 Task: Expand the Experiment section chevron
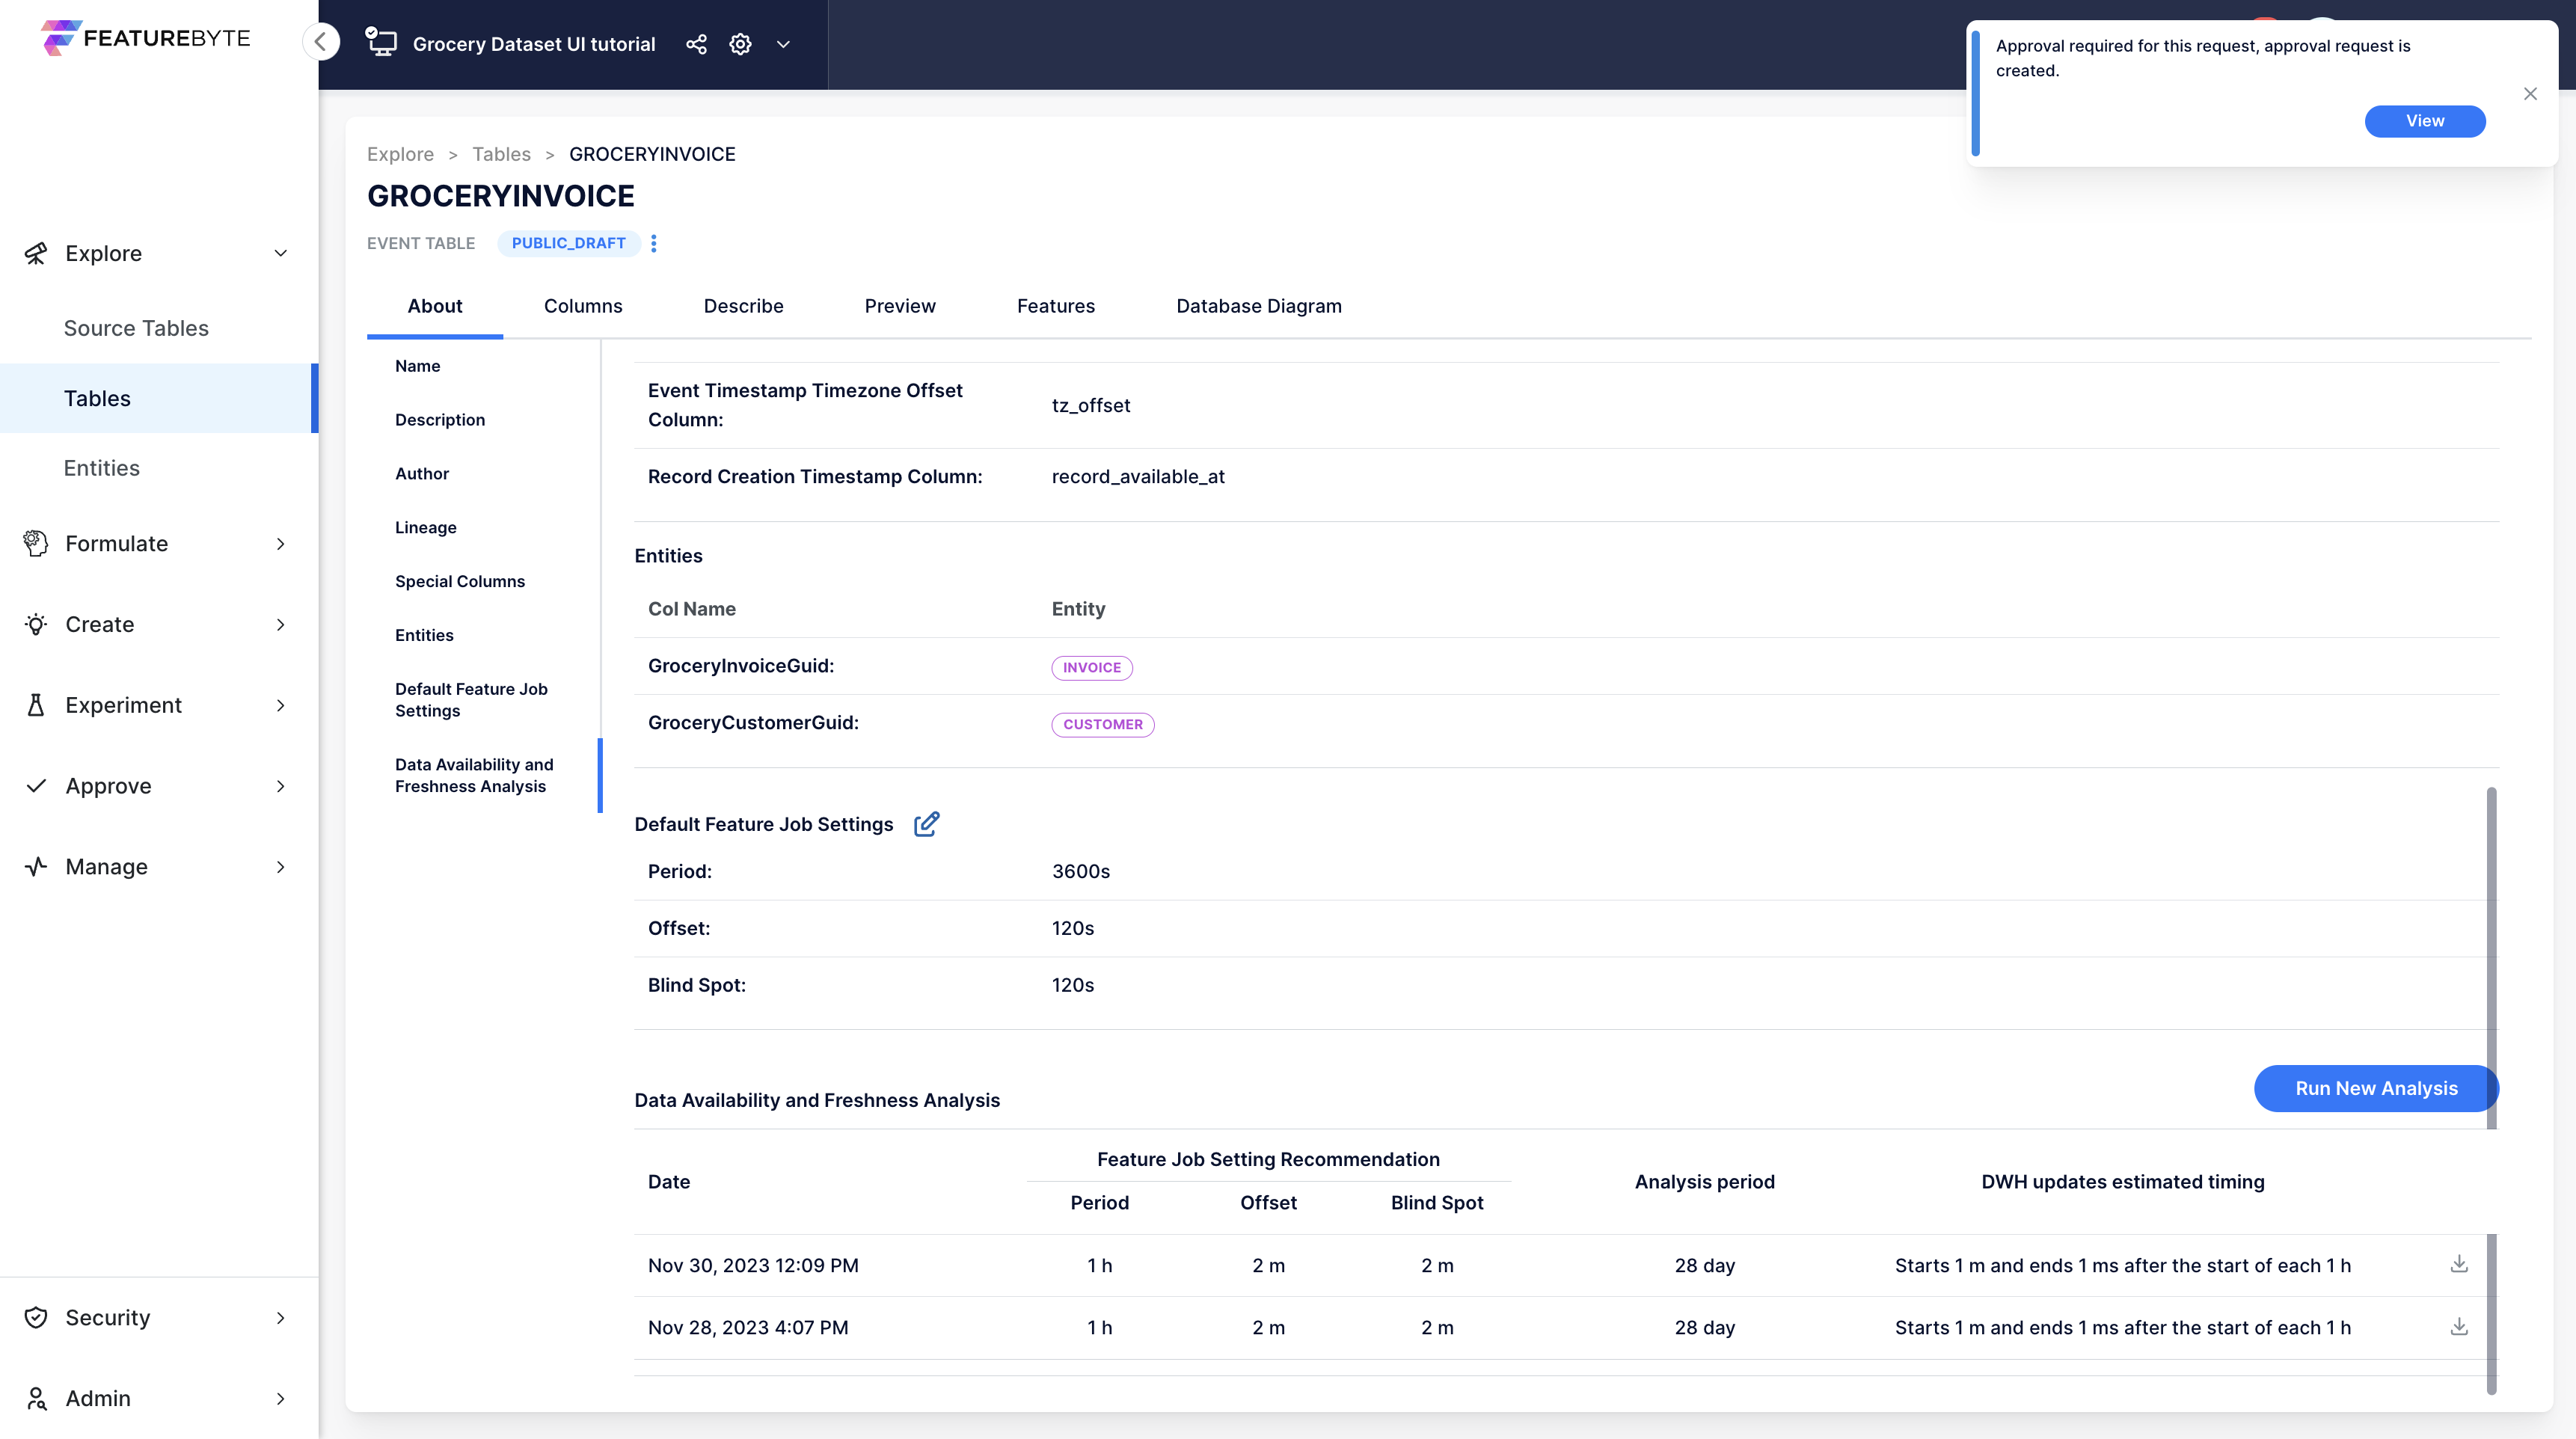[x=281, y=705]
